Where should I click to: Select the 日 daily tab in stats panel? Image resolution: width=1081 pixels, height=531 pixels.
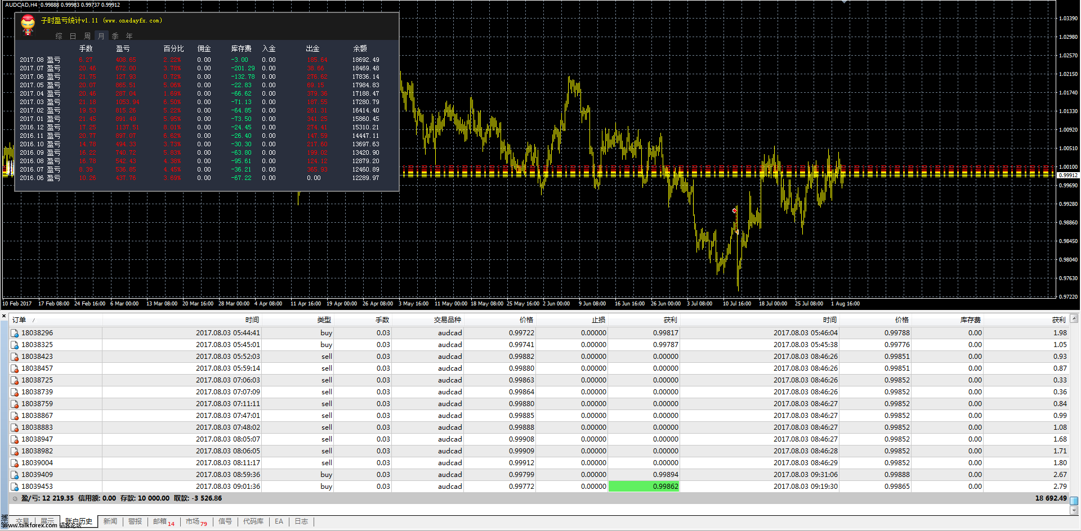pyautogui.click(x=73, y=36)
